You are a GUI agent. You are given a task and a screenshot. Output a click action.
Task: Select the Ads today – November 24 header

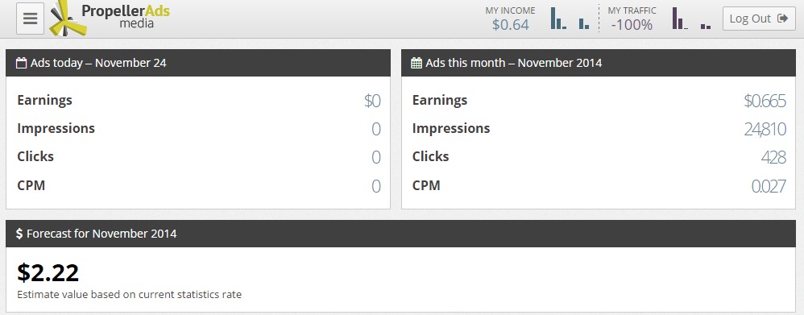click(198, 63)
